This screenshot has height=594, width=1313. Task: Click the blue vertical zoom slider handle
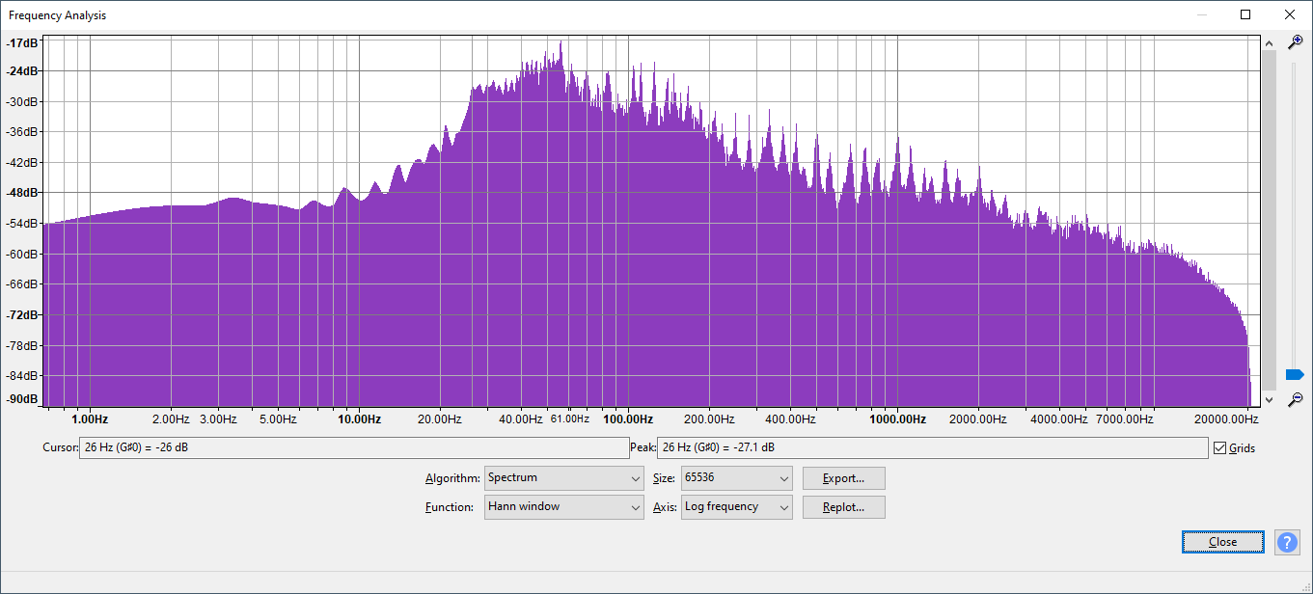pos(1295,374)
